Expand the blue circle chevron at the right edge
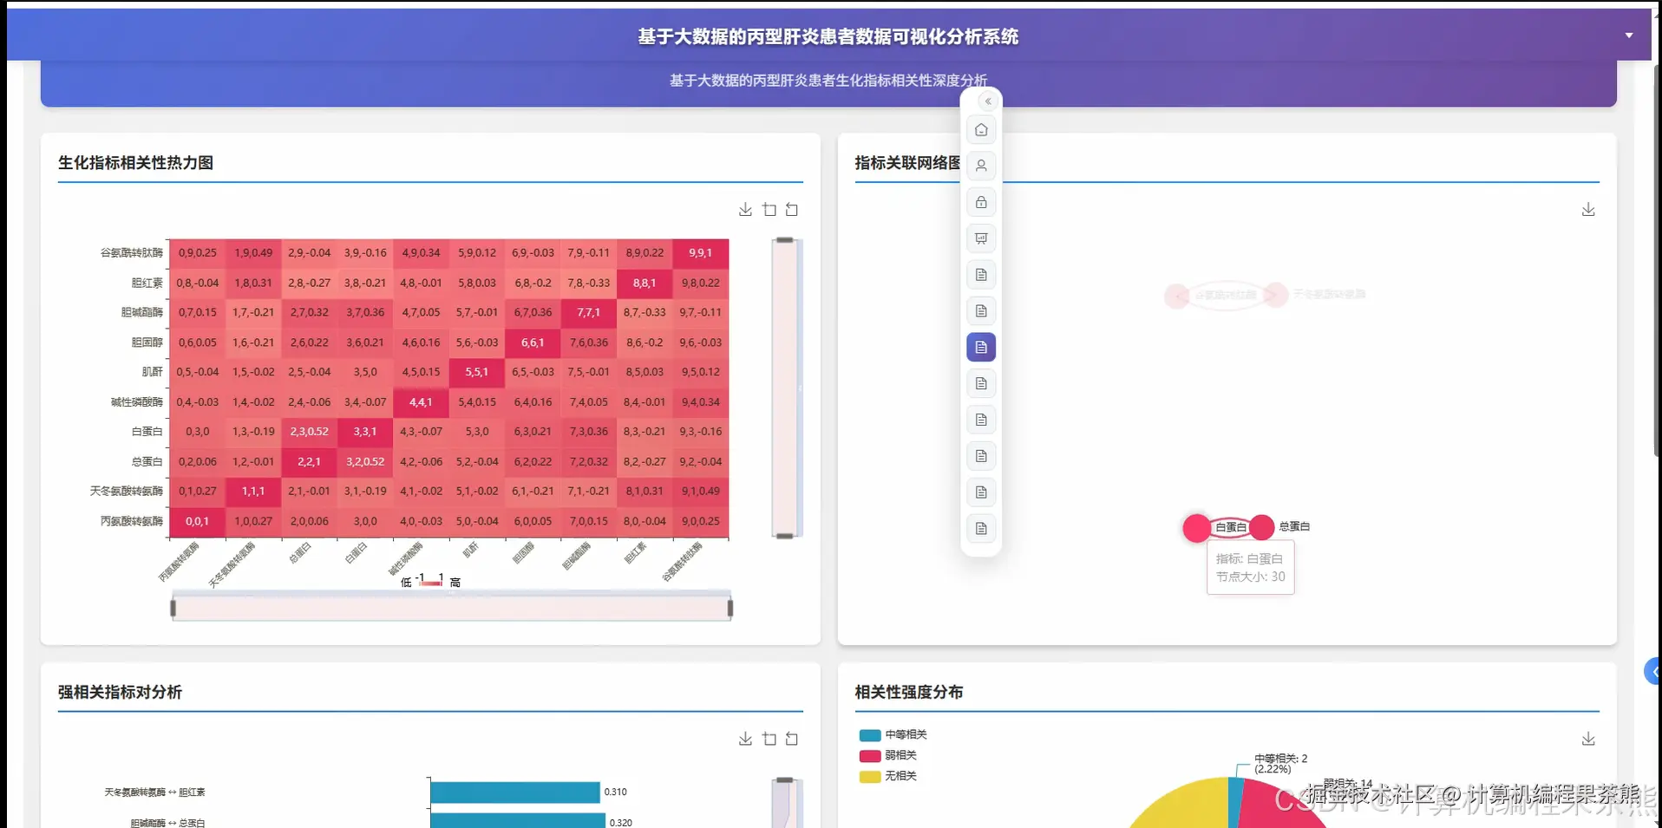Screen dimensions: 1662x828 [x=1653, y=671]
